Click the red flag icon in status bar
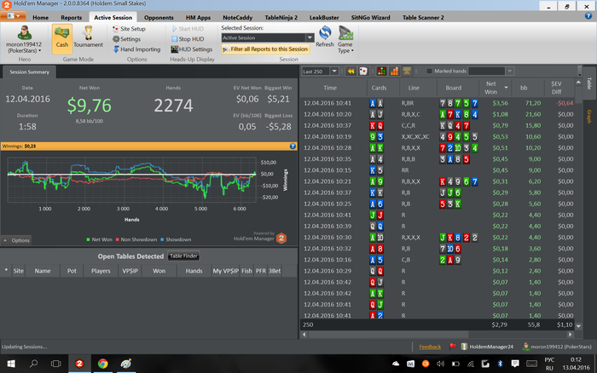 coord(452,347)
